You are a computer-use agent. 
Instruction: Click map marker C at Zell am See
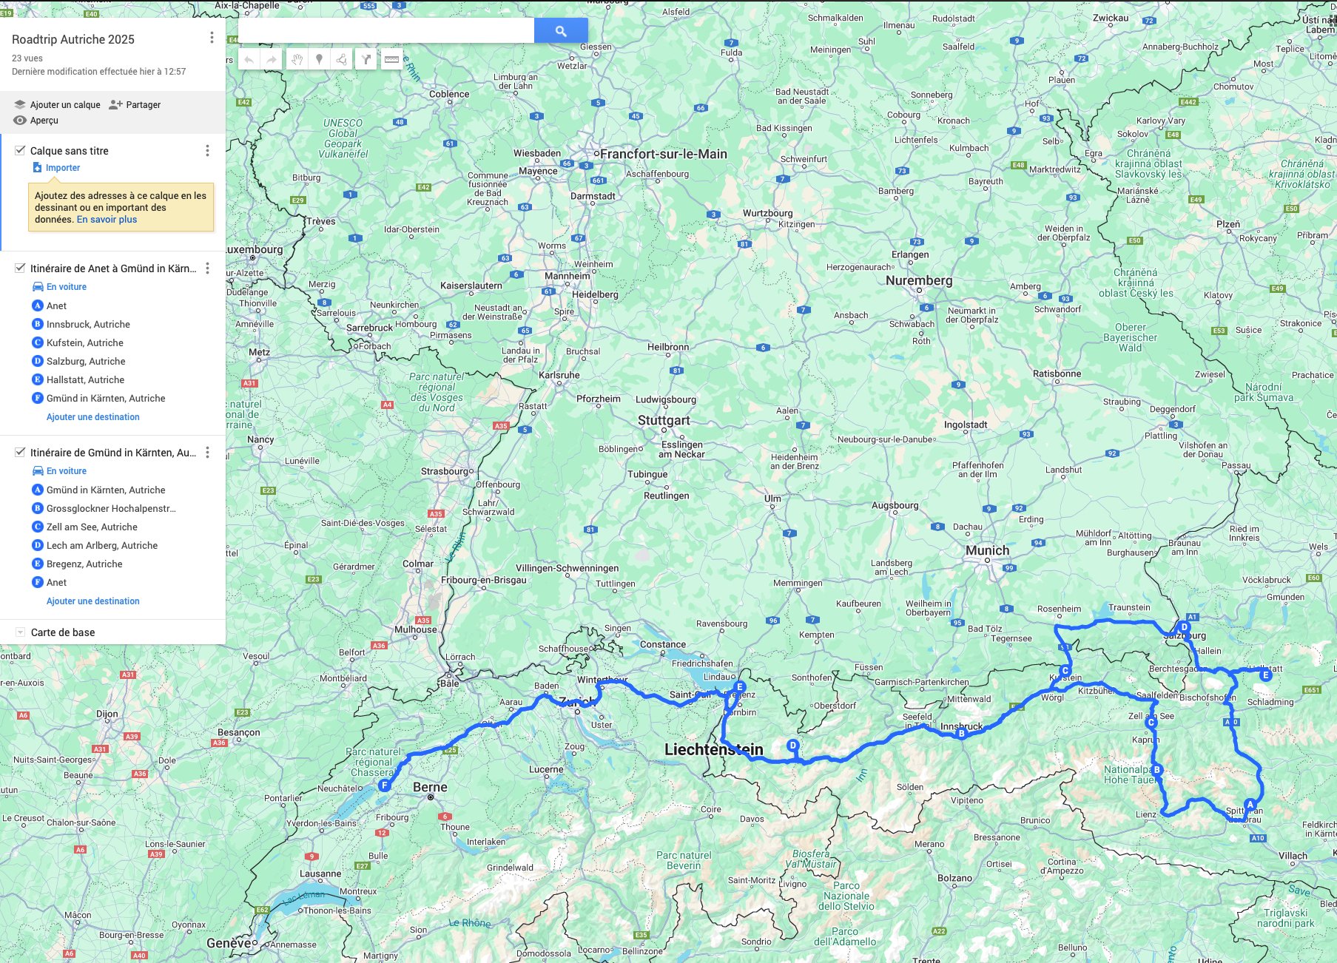1151,723
